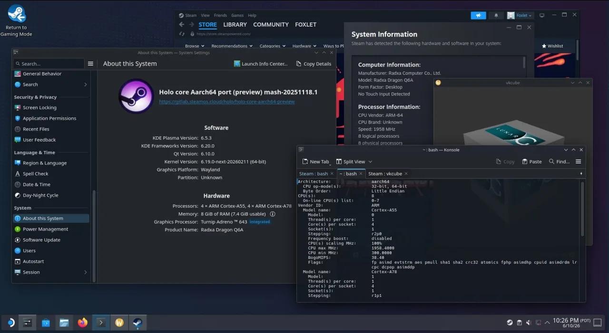
Task: Open the Split View dropdown arrow in Konsole
Action: tap(371, 162)
